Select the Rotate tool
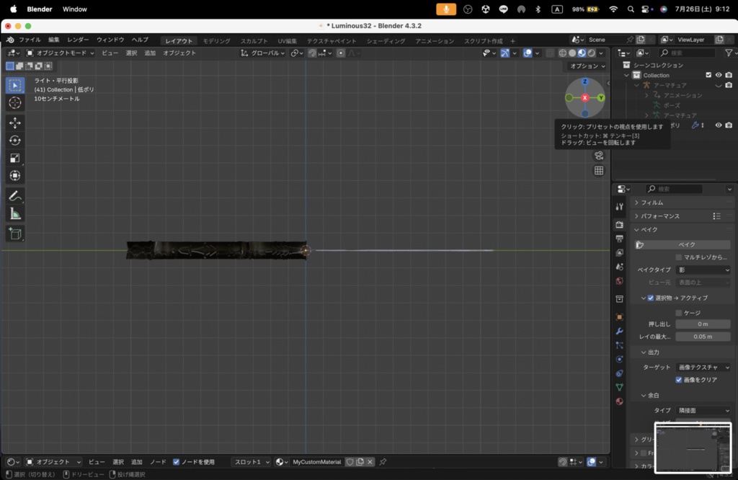 tap(15, 141)
